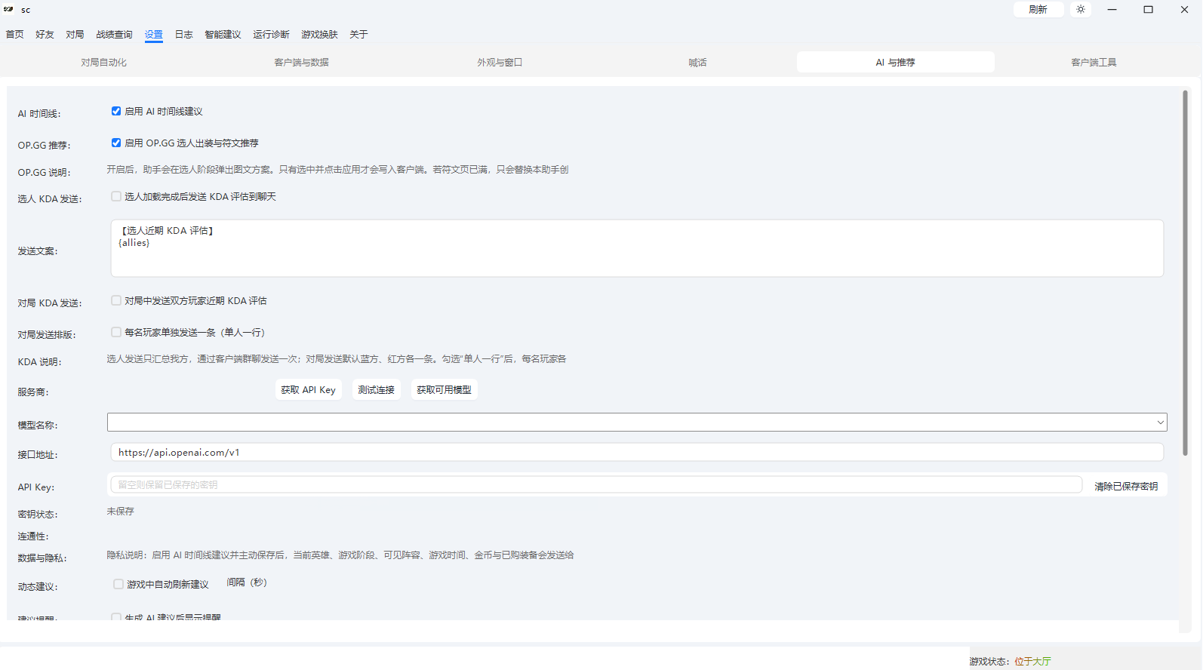Click the 接口地址 URL input field
Screen dimensions: 1203x670
click(x=637, y=453)
